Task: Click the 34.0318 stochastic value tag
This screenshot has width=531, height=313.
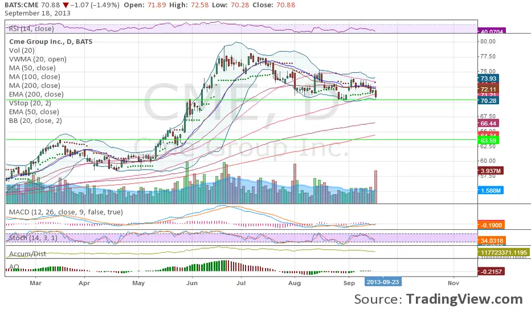Action: [x=492, y=241]
